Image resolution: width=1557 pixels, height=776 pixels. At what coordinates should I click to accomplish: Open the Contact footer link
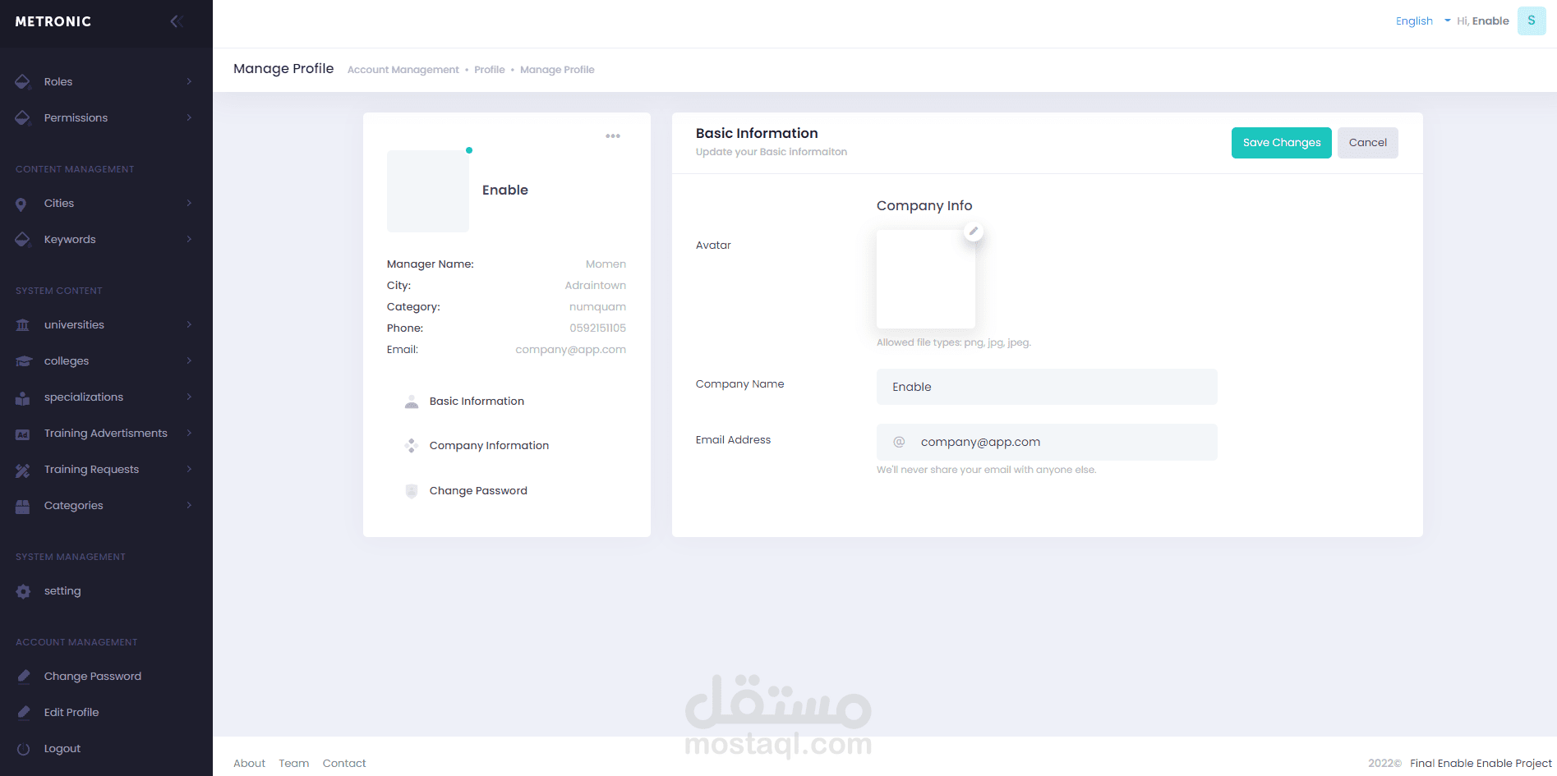(344, 763)
